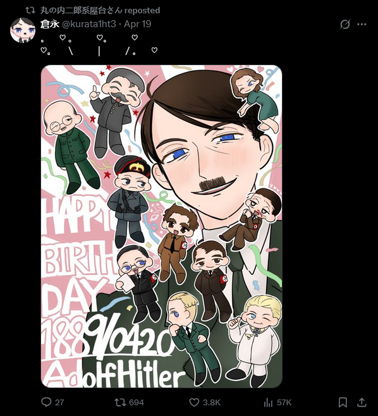Bookmark the post with the bookmark icon
Screen dimensions: 378x416
pyautogui.click(x=343, y=403)
